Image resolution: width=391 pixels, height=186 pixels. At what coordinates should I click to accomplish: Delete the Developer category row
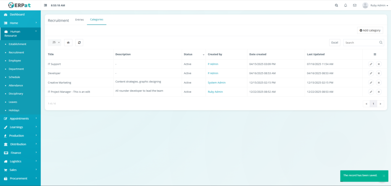378,73
